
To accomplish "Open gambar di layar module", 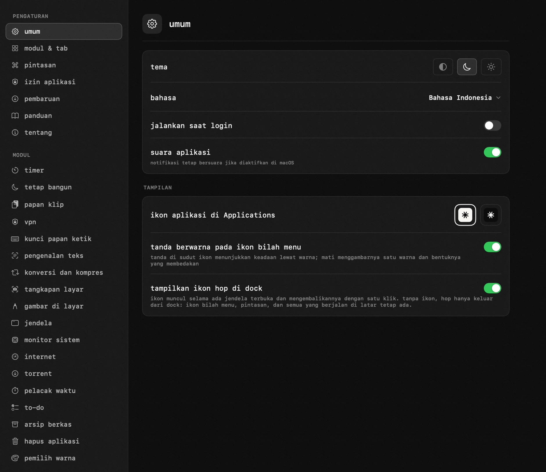I will pyautogui.click(x=64, y=306).
